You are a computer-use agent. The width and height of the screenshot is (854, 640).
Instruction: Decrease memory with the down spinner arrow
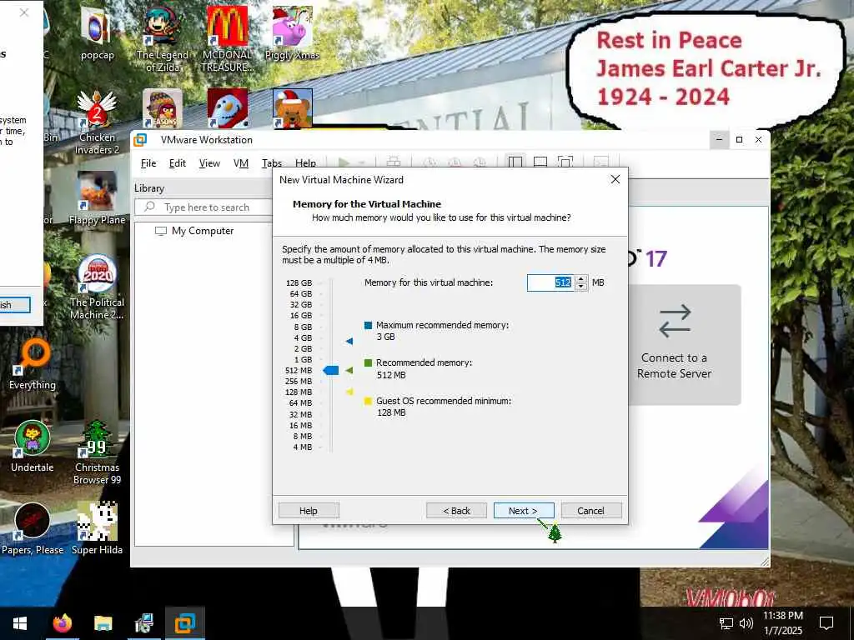point(581,287)
